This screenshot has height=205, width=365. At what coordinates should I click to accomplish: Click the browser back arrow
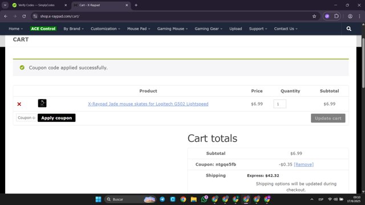point(6,17)
